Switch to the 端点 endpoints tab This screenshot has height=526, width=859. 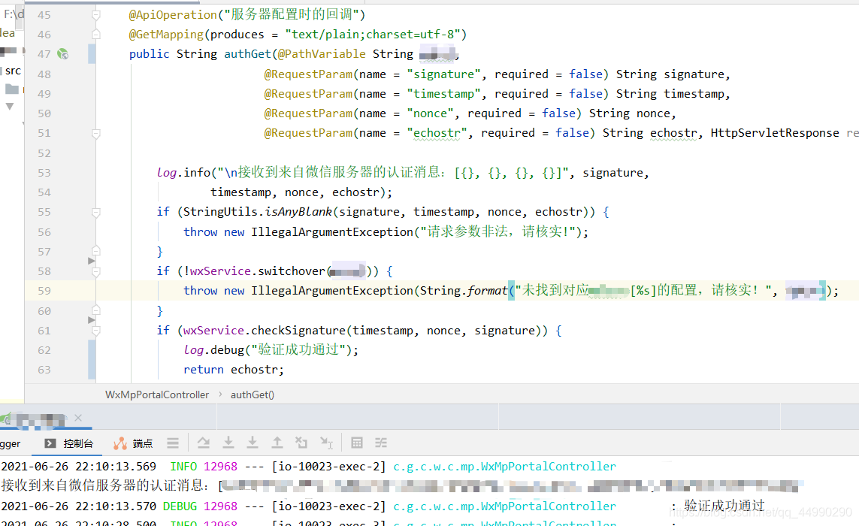click(x=133, y=443)
